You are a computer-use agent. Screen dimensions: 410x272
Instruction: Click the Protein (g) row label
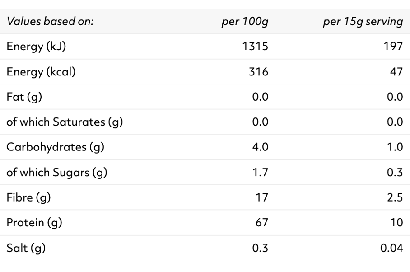point(34,223)
